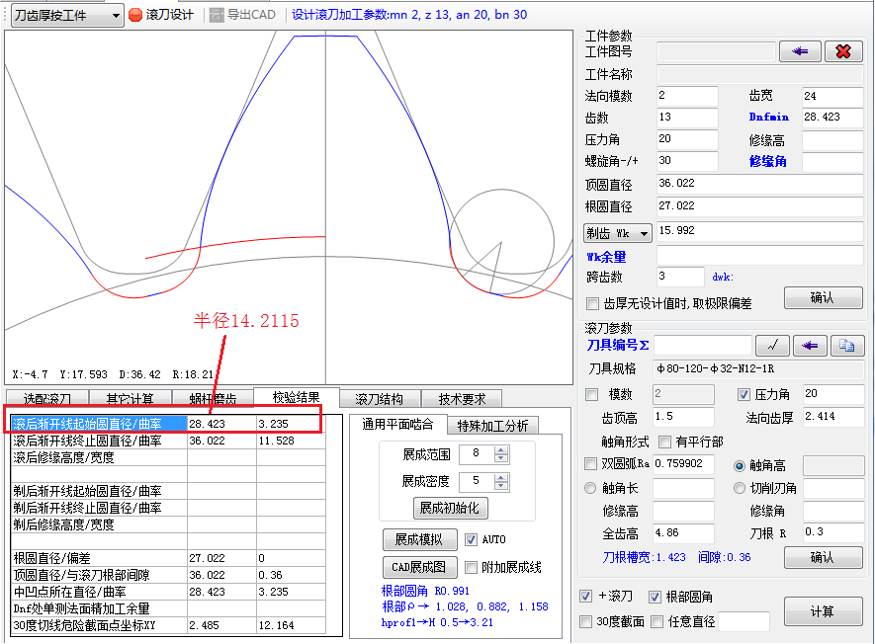Increase 展成范围 with the up arrow
875x644 pixels.
(501, 450)
